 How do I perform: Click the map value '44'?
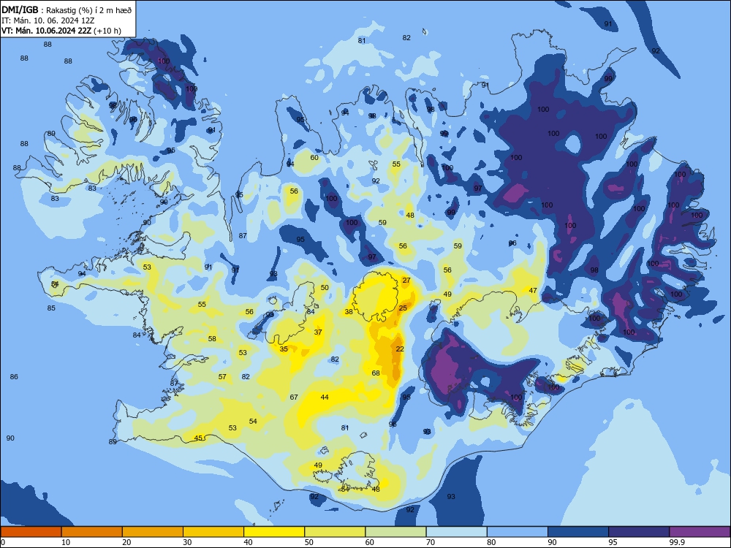(325, 397)
